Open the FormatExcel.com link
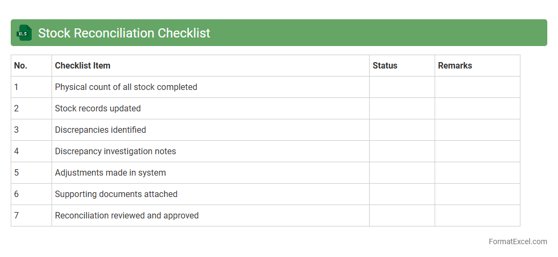Screen dimensions: 558x257 click(517, 241)
